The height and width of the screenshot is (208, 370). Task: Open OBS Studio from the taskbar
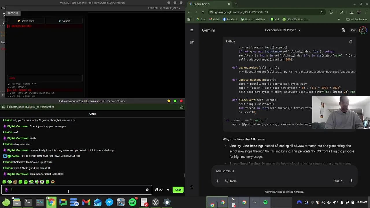click(x=156, y=202)
